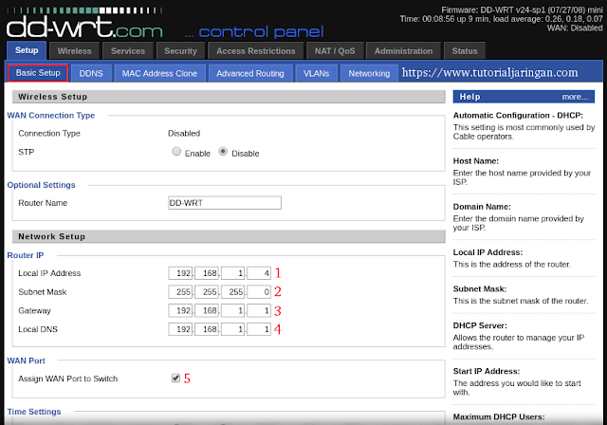Click the 'Domain Name:' help heading

[482, 207]
